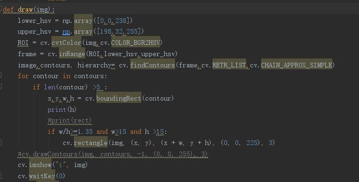359x182 pixels.
Task: Click the 'len' builtin in the if statement
Action: tap(50, 87)
